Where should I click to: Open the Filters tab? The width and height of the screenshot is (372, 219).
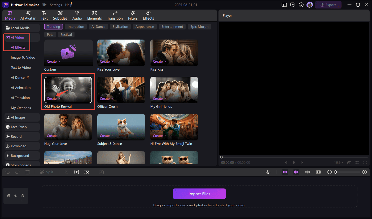pos(133,15)
